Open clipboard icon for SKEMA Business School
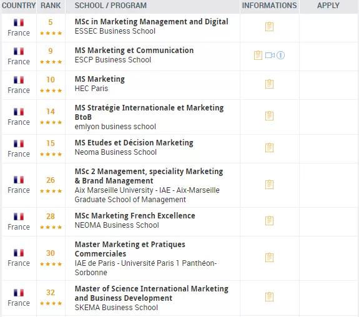 pyautogui.click(x=269, y=297)
